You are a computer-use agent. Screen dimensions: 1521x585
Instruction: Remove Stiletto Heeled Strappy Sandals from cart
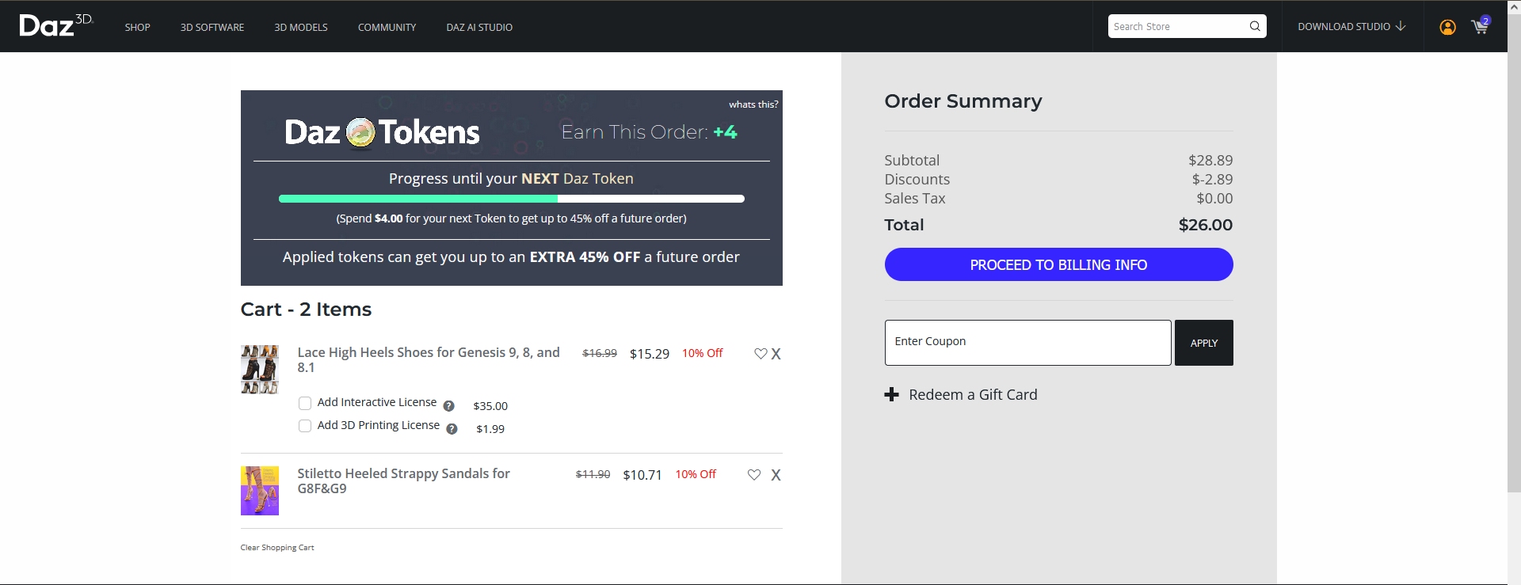(776, 475)
